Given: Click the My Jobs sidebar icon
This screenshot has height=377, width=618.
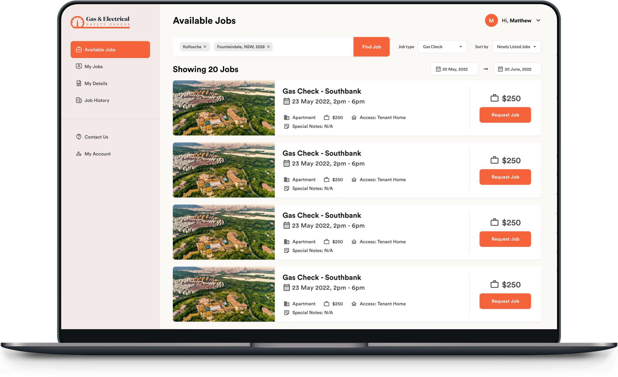Looking at the screenshot, I should pyautogui.click(x=79, y=66).
